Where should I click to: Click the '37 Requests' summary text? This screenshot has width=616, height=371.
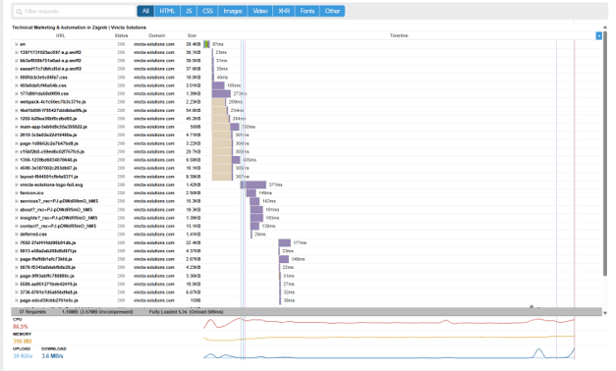click(x=32, y=312)
